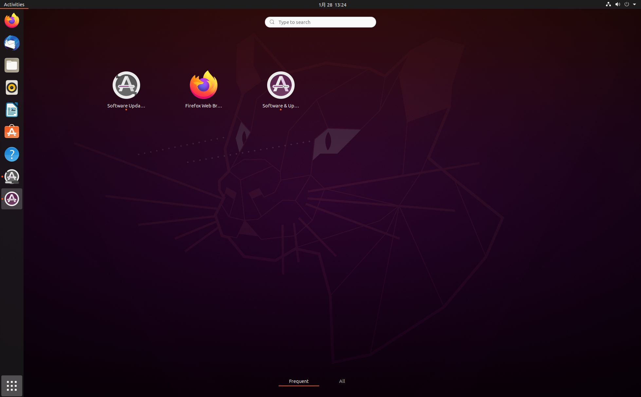This screenshot has height=397, width=641.
Task: Click the power status icon
Action: click(x=626, y=4)
